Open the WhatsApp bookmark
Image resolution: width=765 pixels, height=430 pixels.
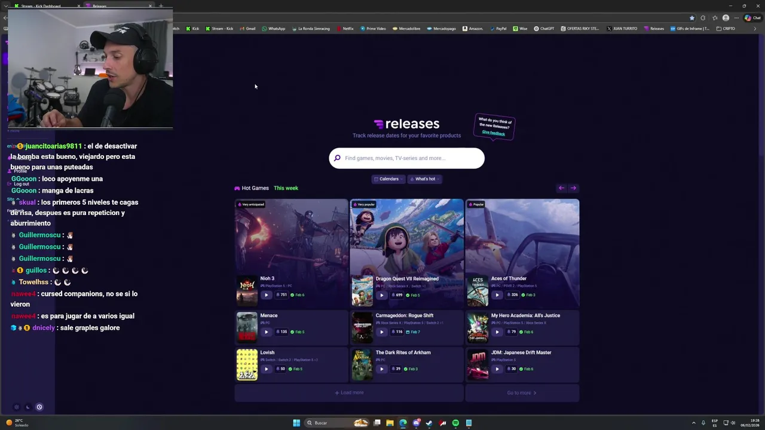(x=274, y=29)
